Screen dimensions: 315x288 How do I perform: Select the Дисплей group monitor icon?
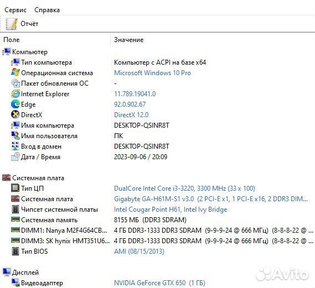point(7,272)
